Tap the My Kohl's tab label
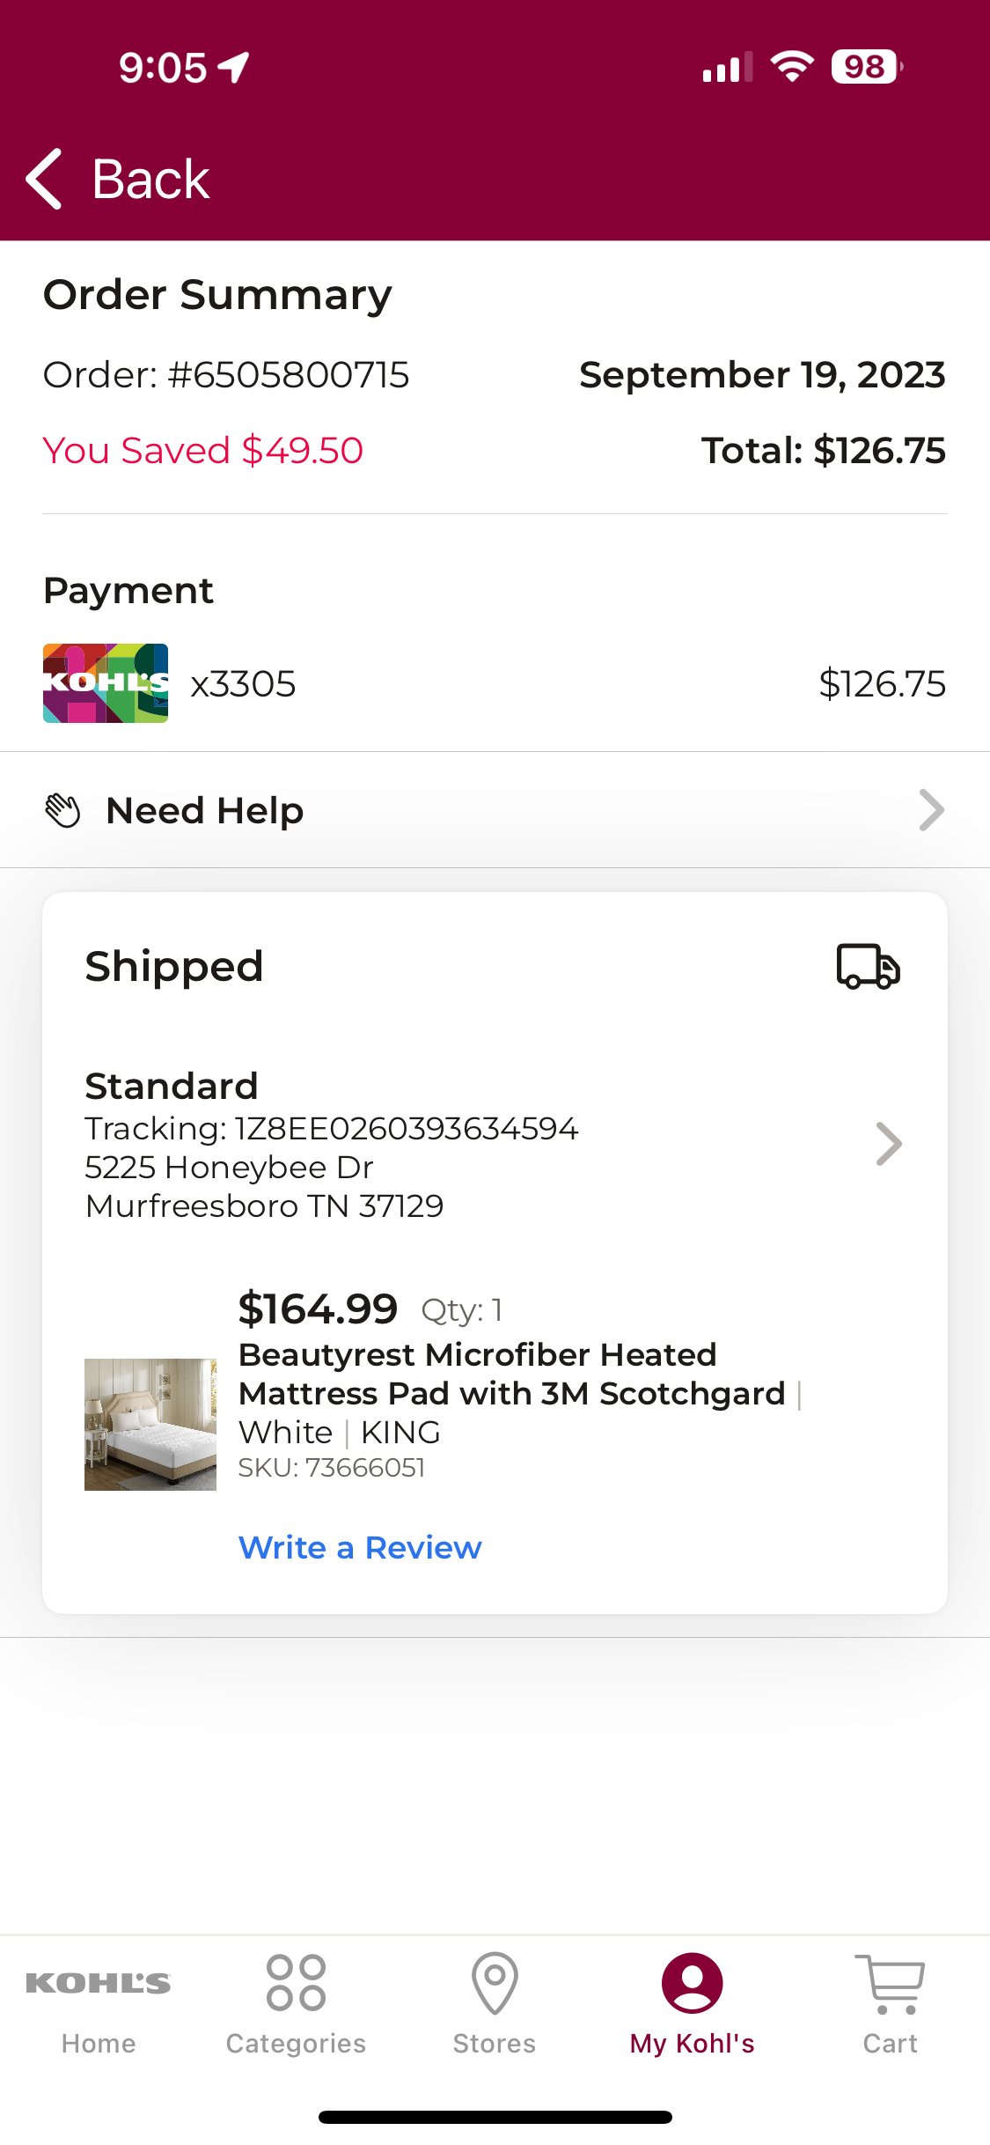 coord(693,2043)
